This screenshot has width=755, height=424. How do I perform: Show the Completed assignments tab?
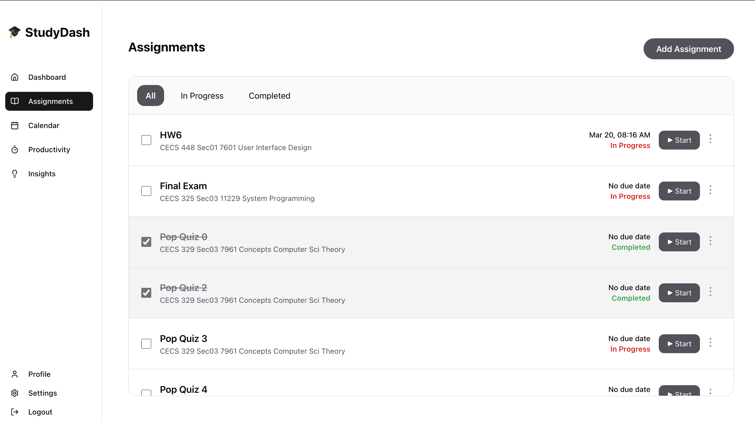pos(269,96)
